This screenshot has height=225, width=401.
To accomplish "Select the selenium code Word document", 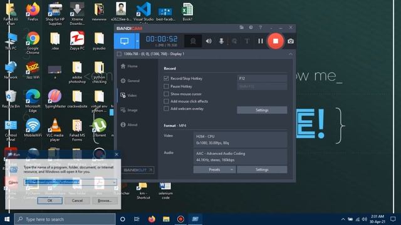I will pyautogui.click(x=165, y=191).
